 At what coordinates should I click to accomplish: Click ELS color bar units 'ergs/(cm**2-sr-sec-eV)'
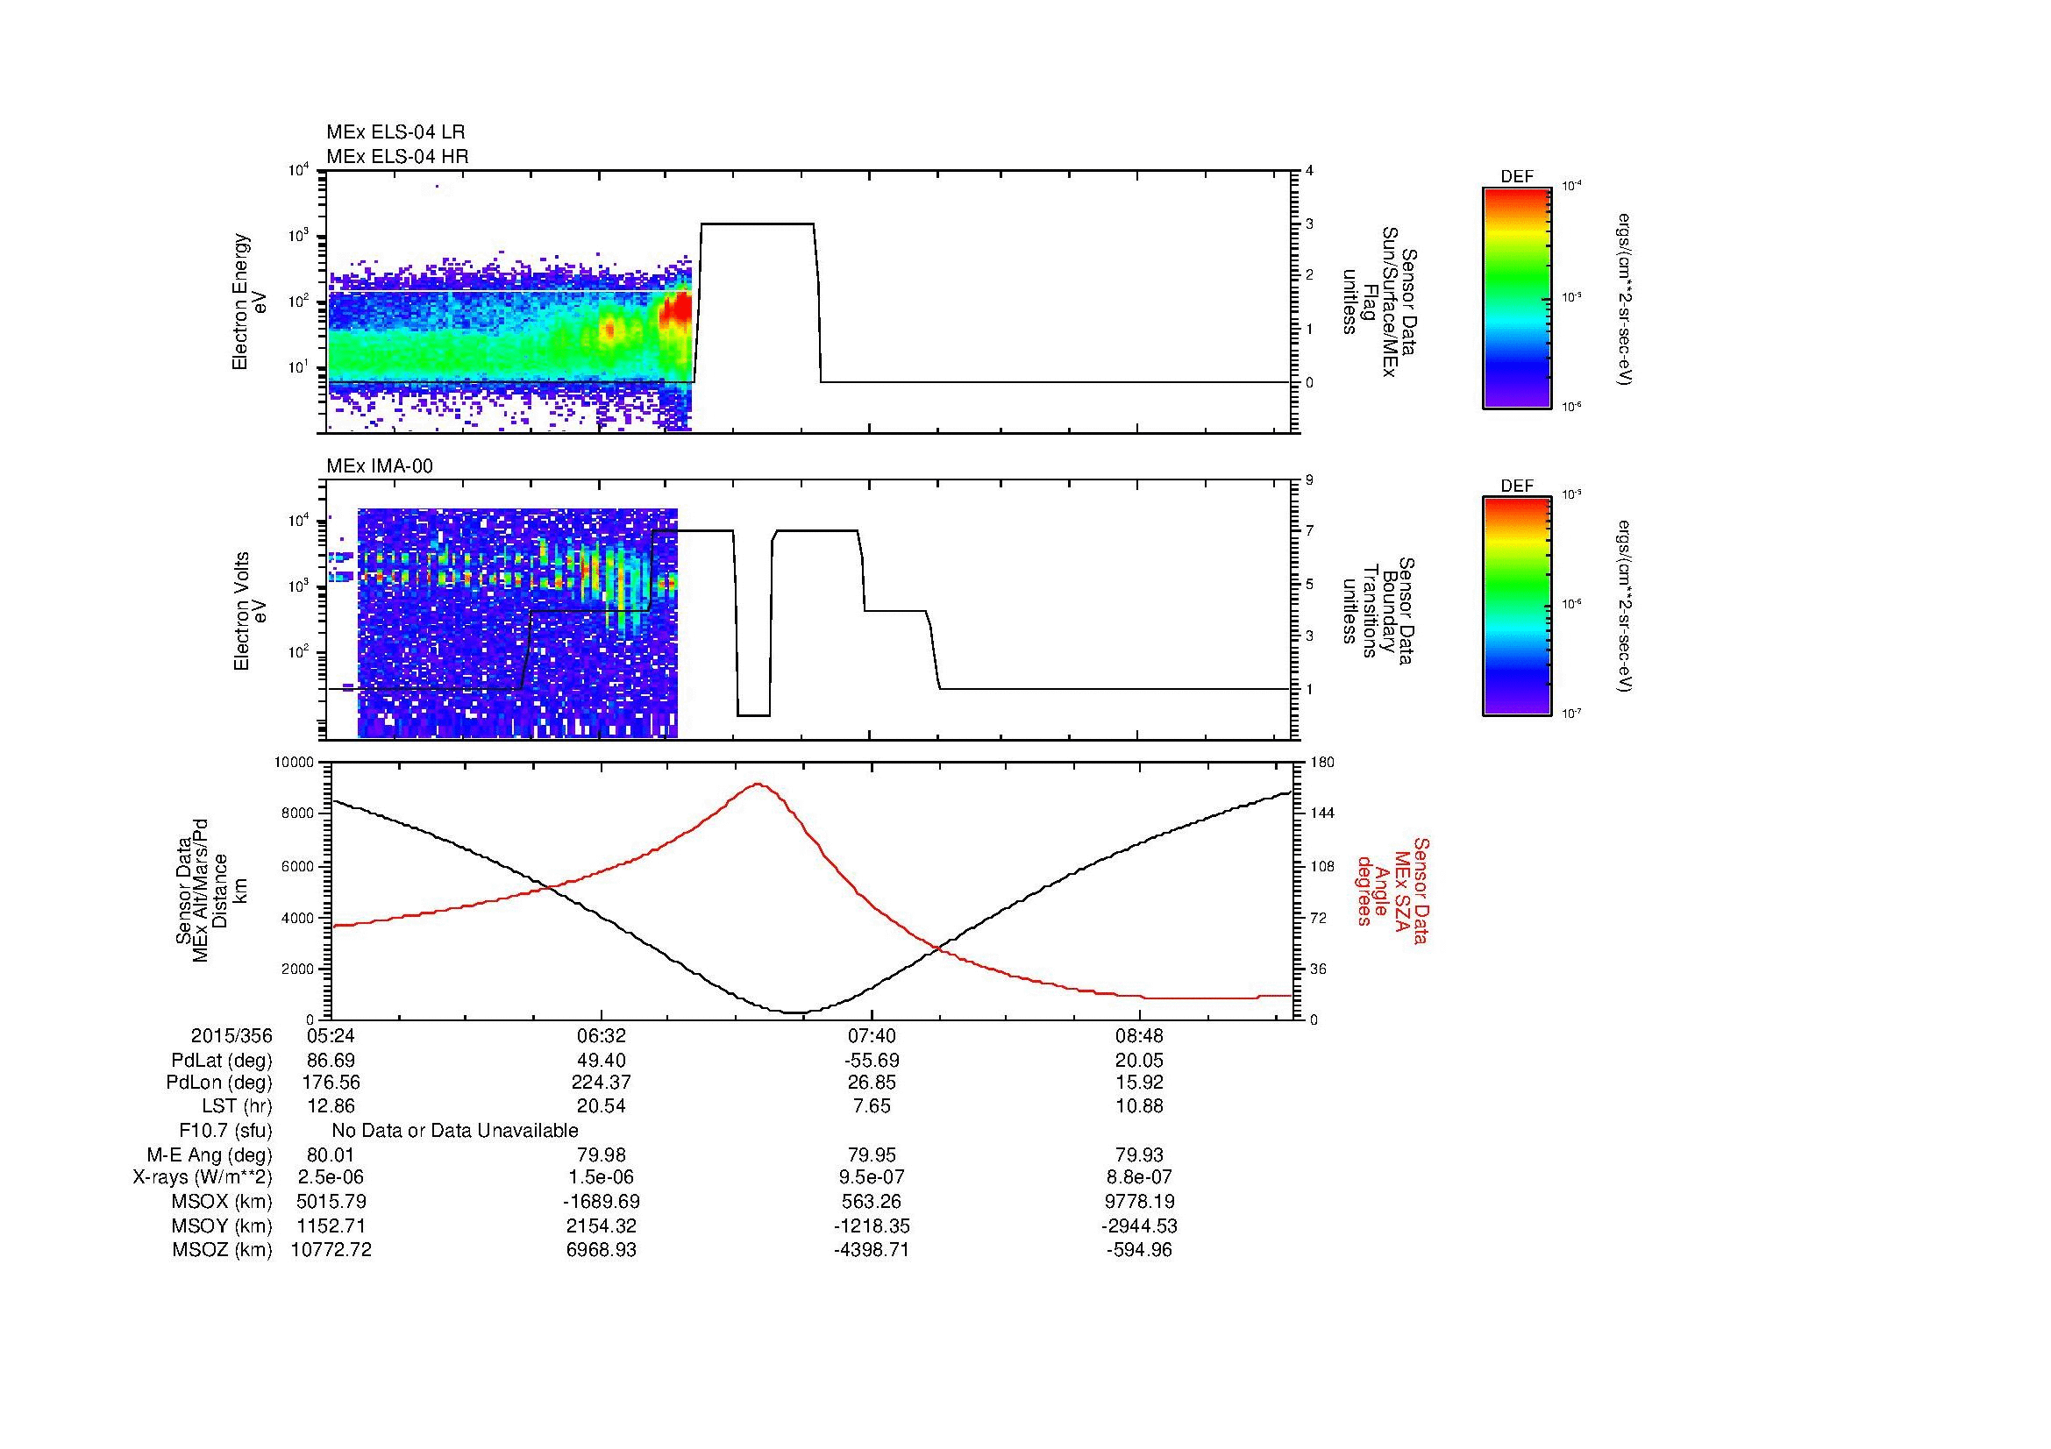1624,298
